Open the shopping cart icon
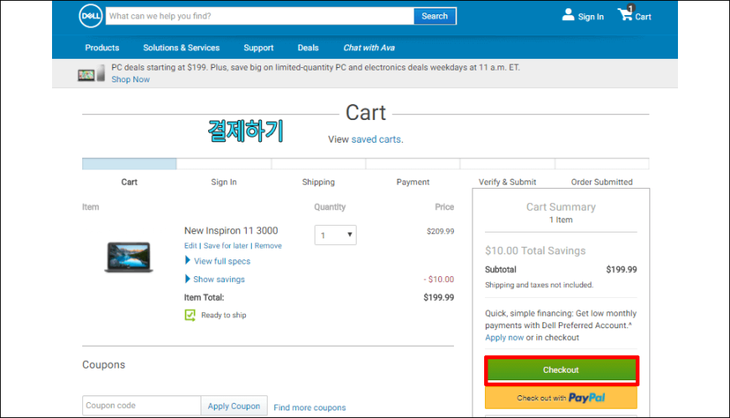The width and height of the screenshot is (730, 418). [626, 13]
